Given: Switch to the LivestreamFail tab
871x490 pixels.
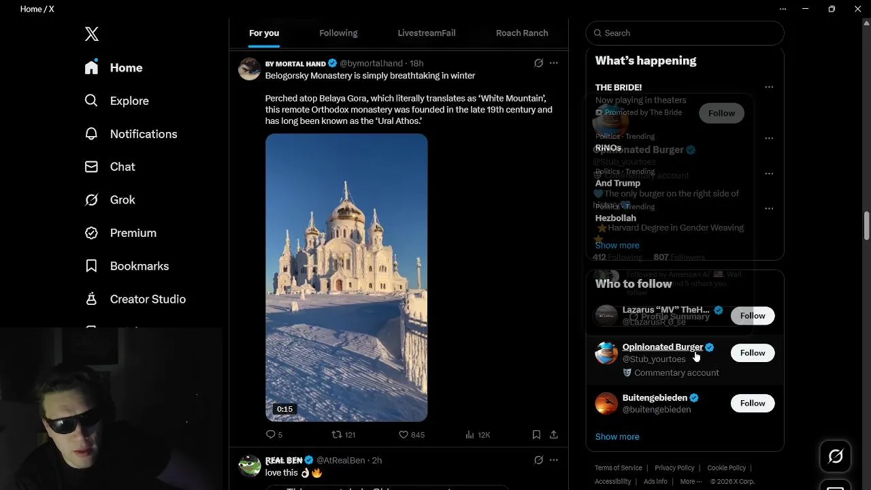Looking at the screenshot, I should coord(427,33).
